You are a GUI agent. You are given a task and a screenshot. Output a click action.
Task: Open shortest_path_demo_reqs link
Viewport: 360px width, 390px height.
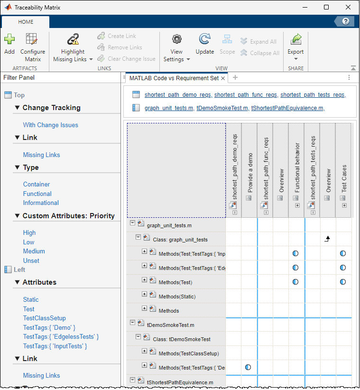178,95
